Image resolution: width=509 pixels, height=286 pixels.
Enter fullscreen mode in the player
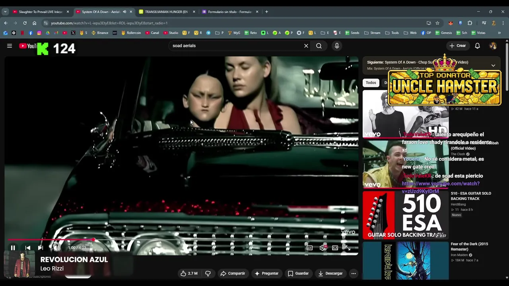click(348, 248)
